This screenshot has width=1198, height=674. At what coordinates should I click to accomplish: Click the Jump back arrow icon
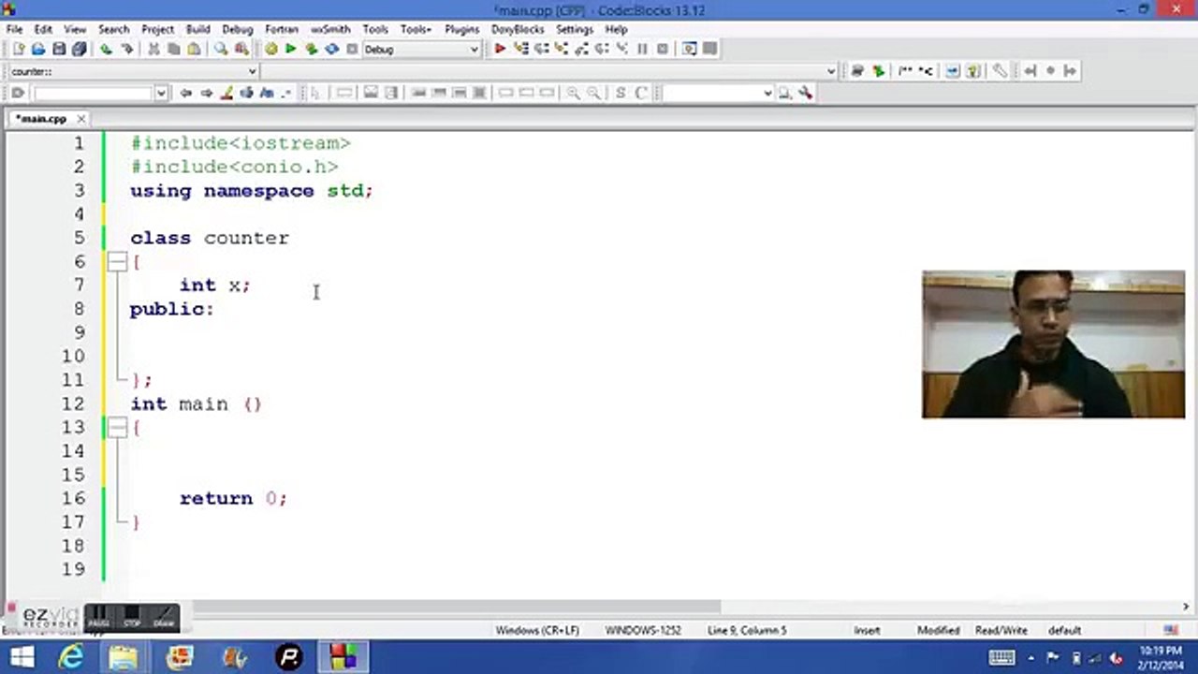[x=185, y=93]
